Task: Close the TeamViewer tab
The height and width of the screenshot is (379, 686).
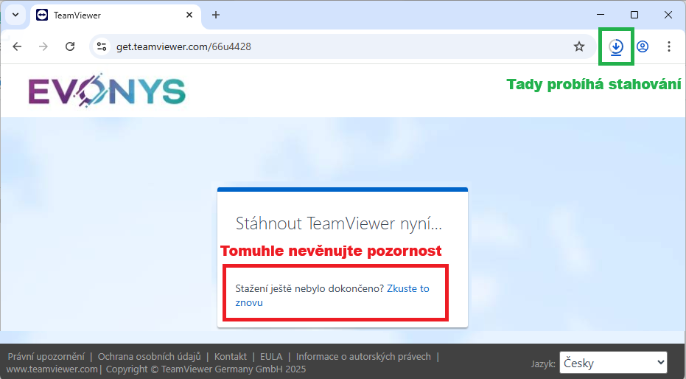Action: coord(189,15)
